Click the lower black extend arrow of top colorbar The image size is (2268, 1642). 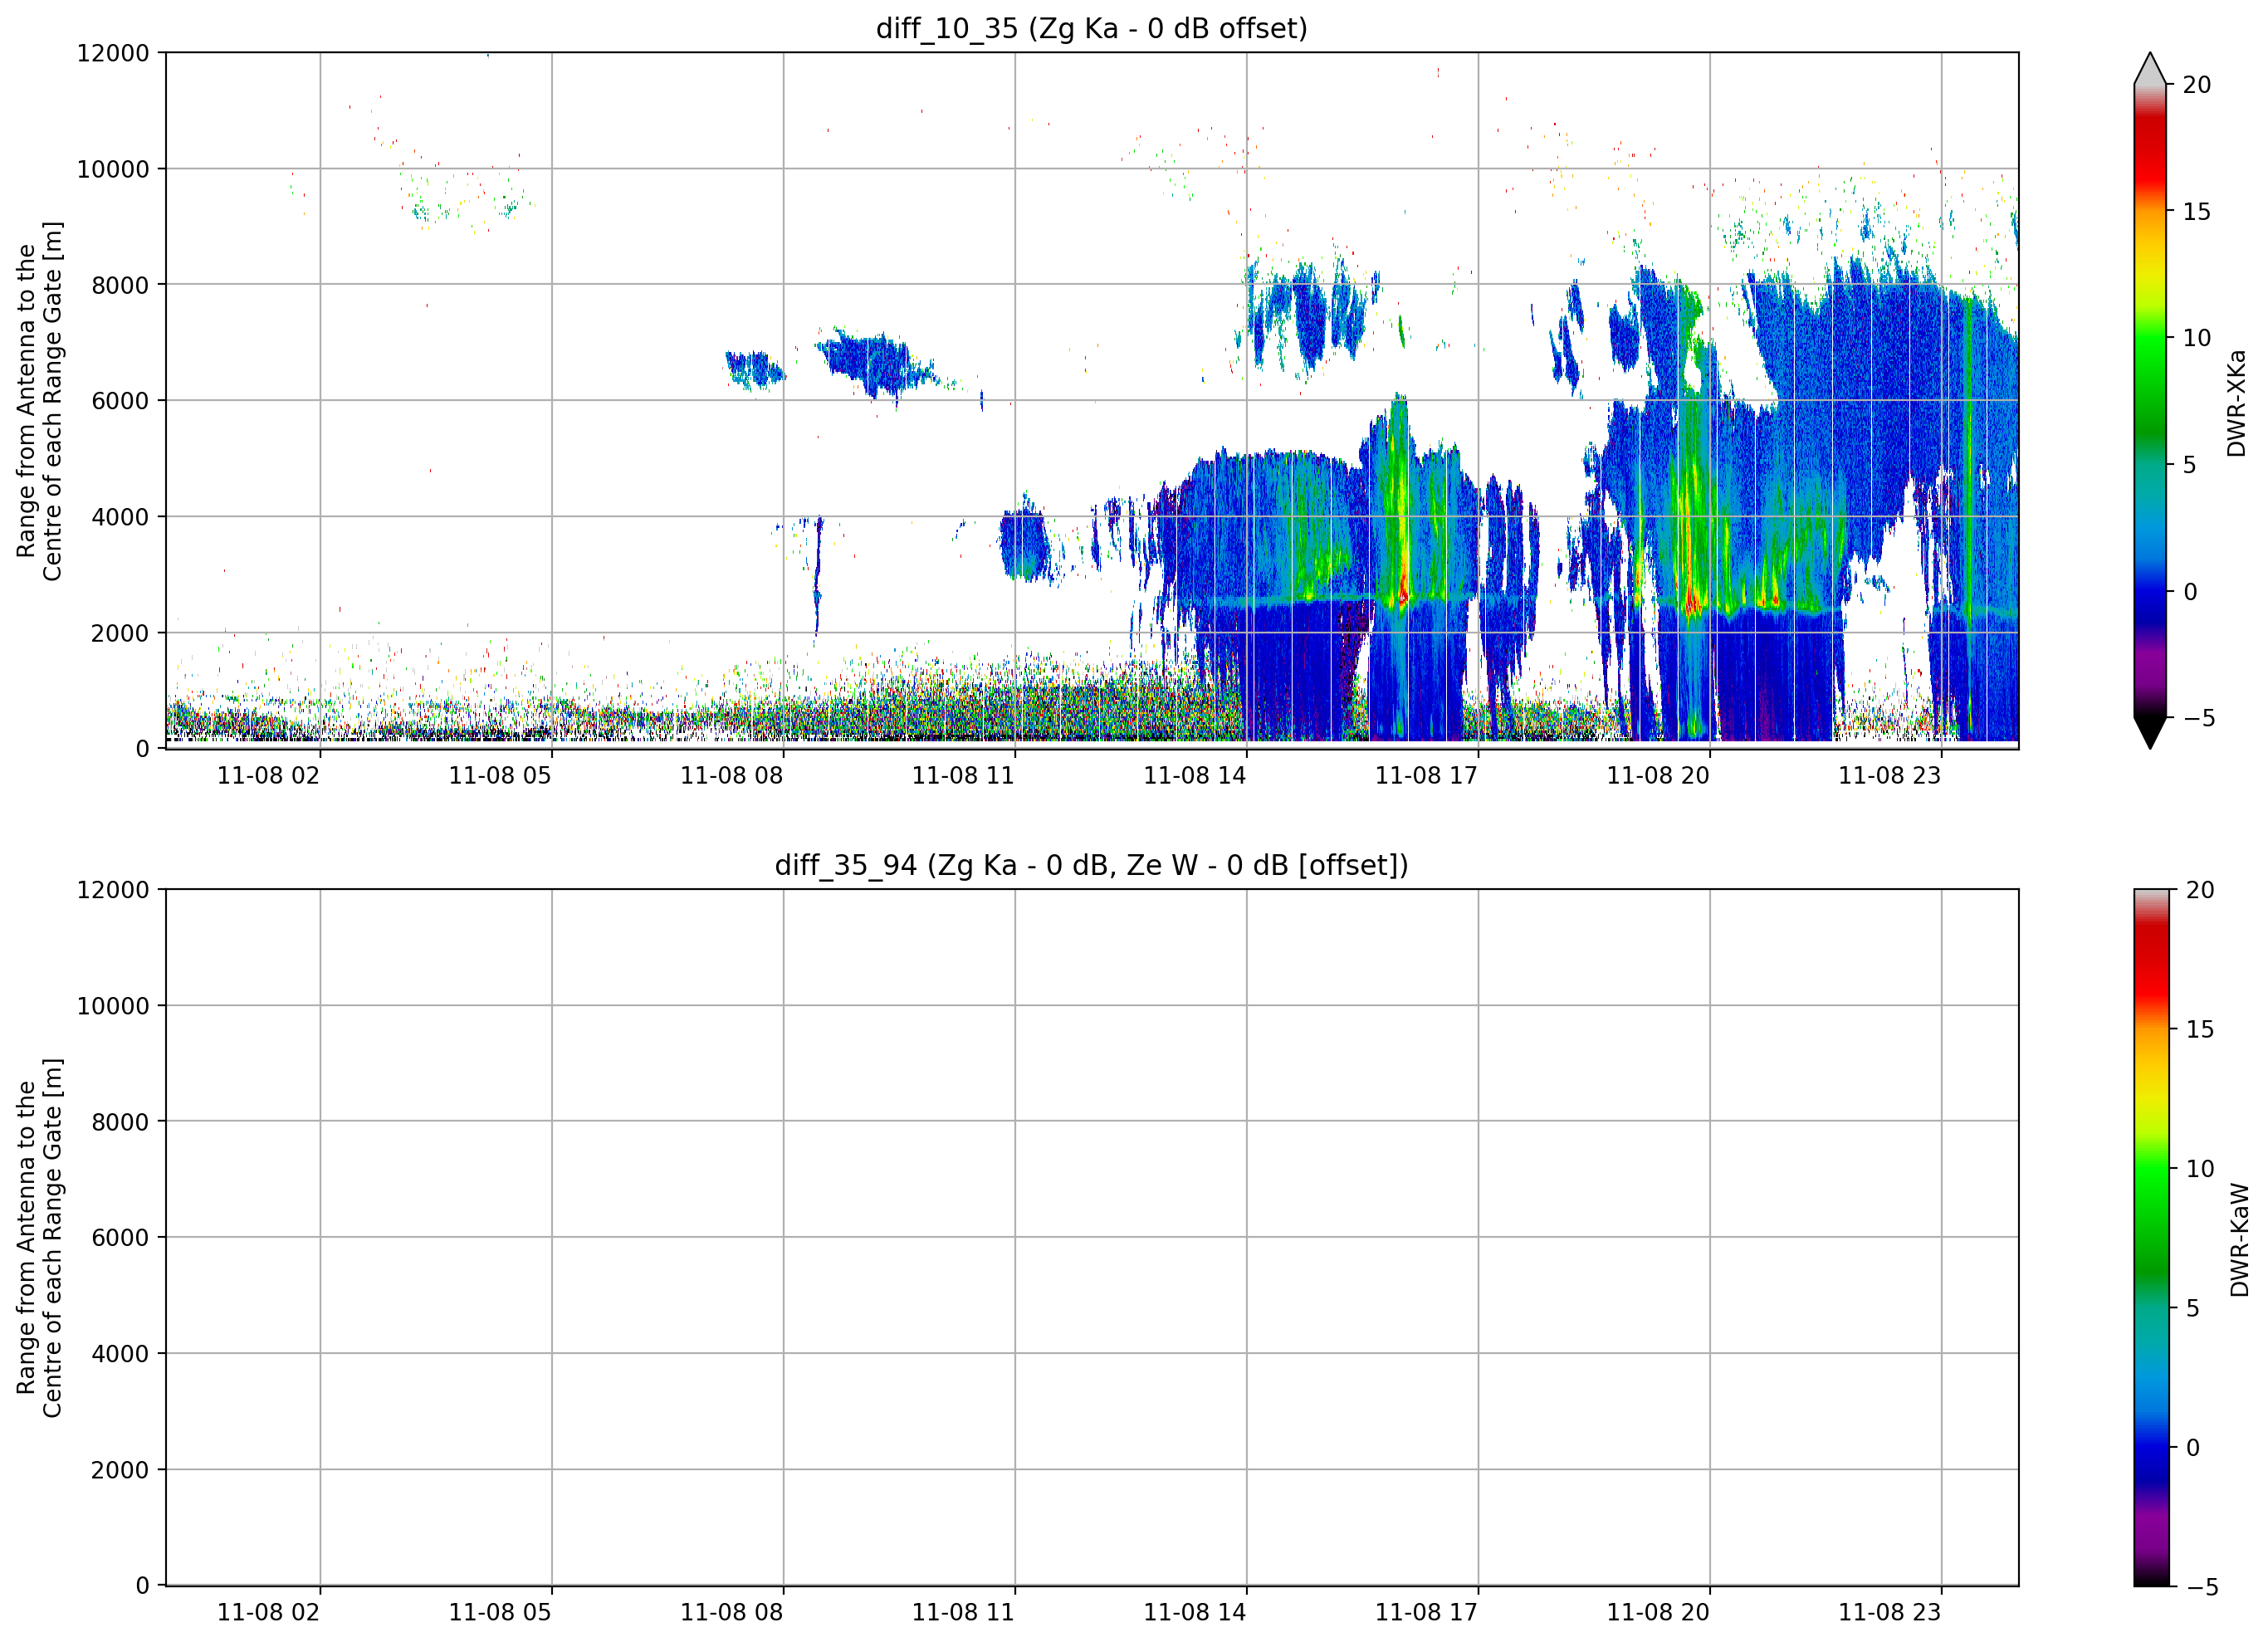click(2149, 733)
